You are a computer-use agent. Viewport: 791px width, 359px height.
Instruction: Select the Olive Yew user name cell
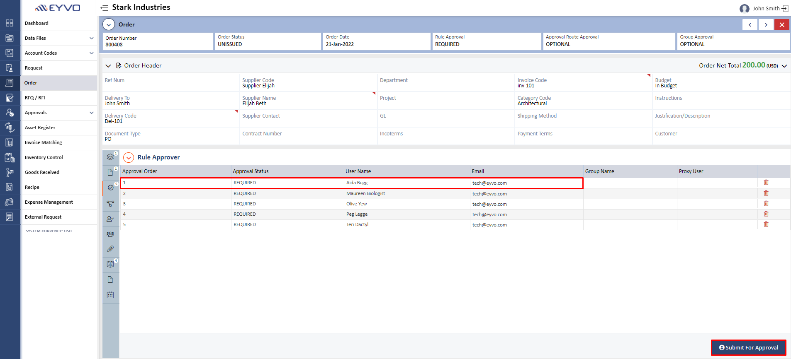(x=407, y=204)
